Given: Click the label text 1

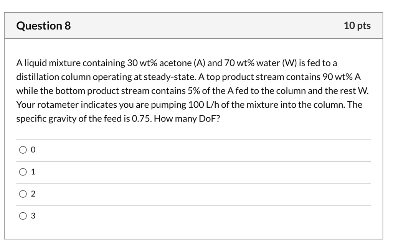Looking at the screenshot, I should tap(33, 172).
